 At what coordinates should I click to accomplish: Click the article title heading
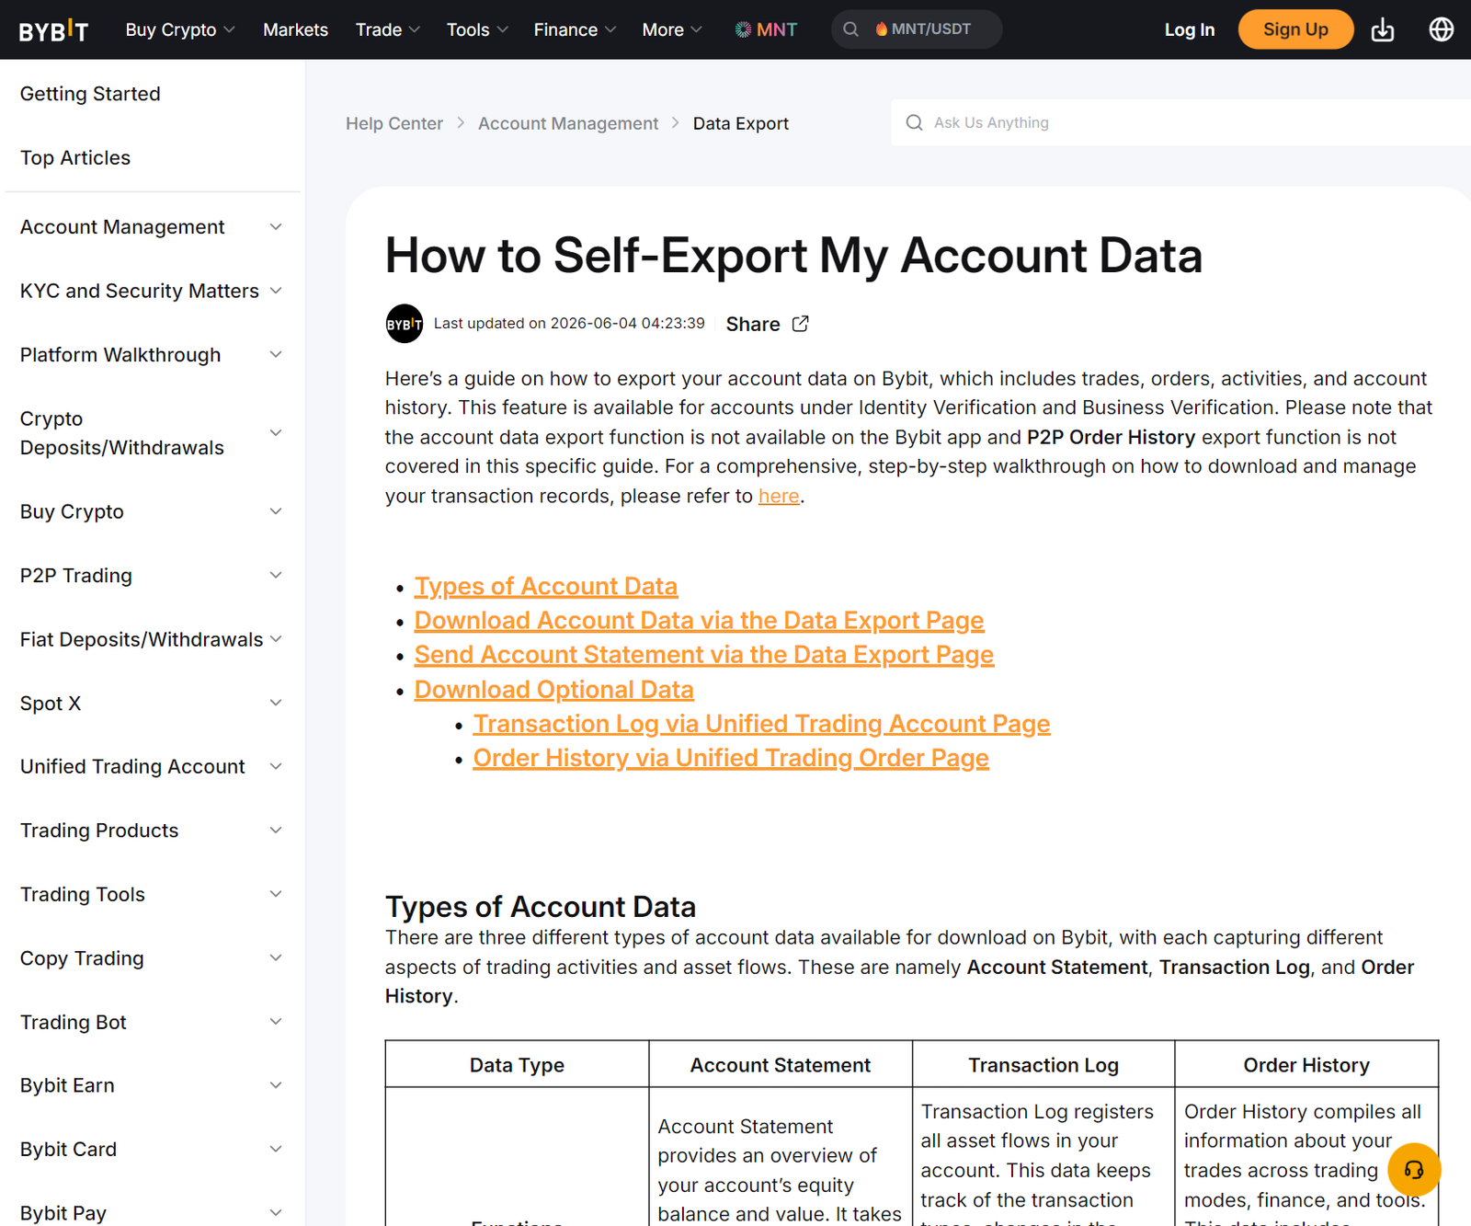coord(793,256)
